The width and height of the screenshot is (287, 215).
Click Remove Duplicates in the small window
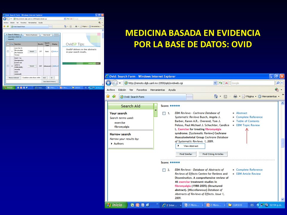pos(32,35)
